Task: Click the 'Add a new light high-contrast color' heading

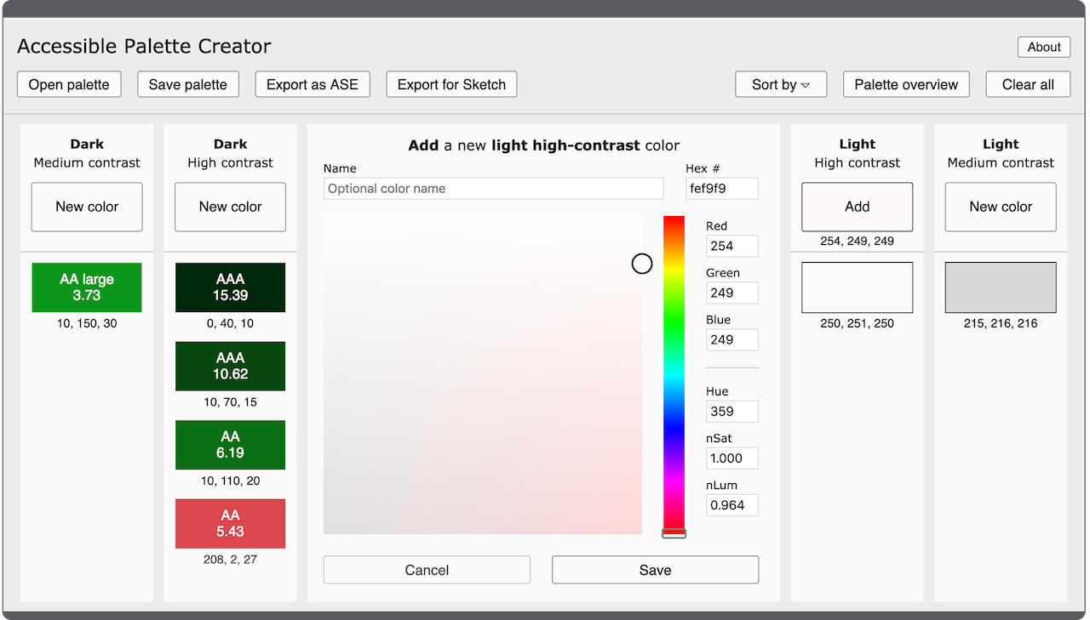Action: [543, 145]
